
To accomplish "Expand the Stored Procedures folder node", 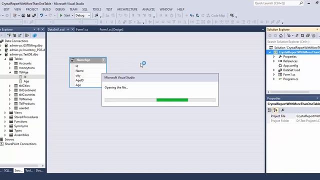I will tap(5, 117).
